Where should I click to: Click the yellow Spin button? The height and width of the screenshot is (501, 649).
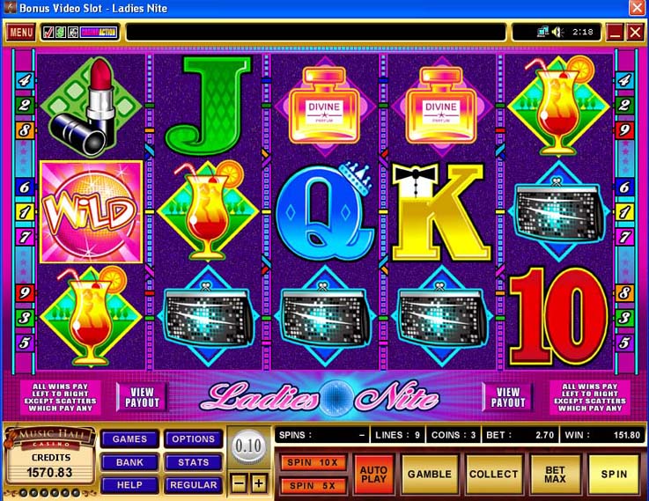pos(614,475)
